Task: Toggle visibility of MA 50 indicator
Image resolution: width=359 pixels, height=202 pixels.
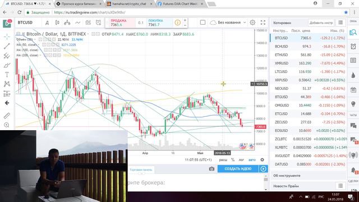Action: click(x=44, y=45)
